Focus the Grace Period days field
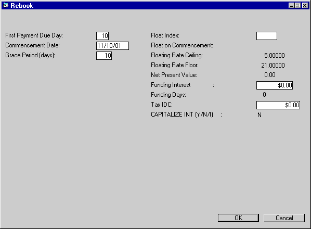The width and height of the screenshot is (311, 229). [x=104, y=56]
